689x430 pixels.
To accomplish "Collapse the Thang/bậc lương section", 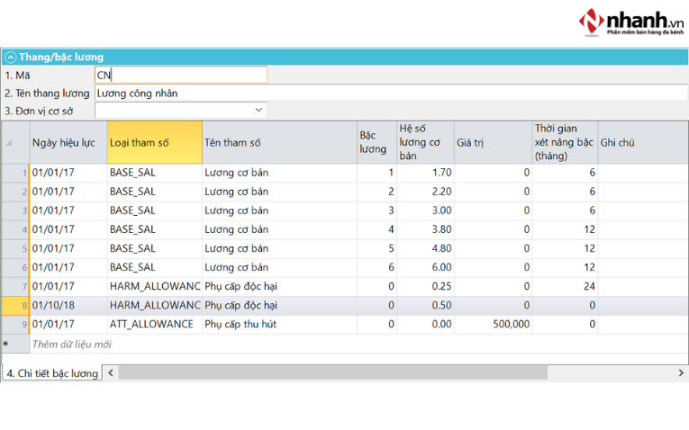I will click(x=10, y=57).
